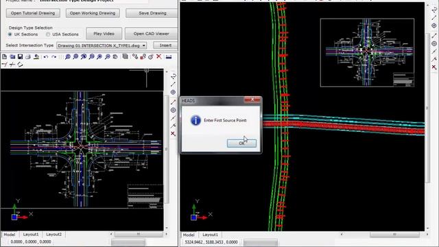The image size is (439, 247).
Task: Click the Redo arrow icon
Action: [54, 57]
